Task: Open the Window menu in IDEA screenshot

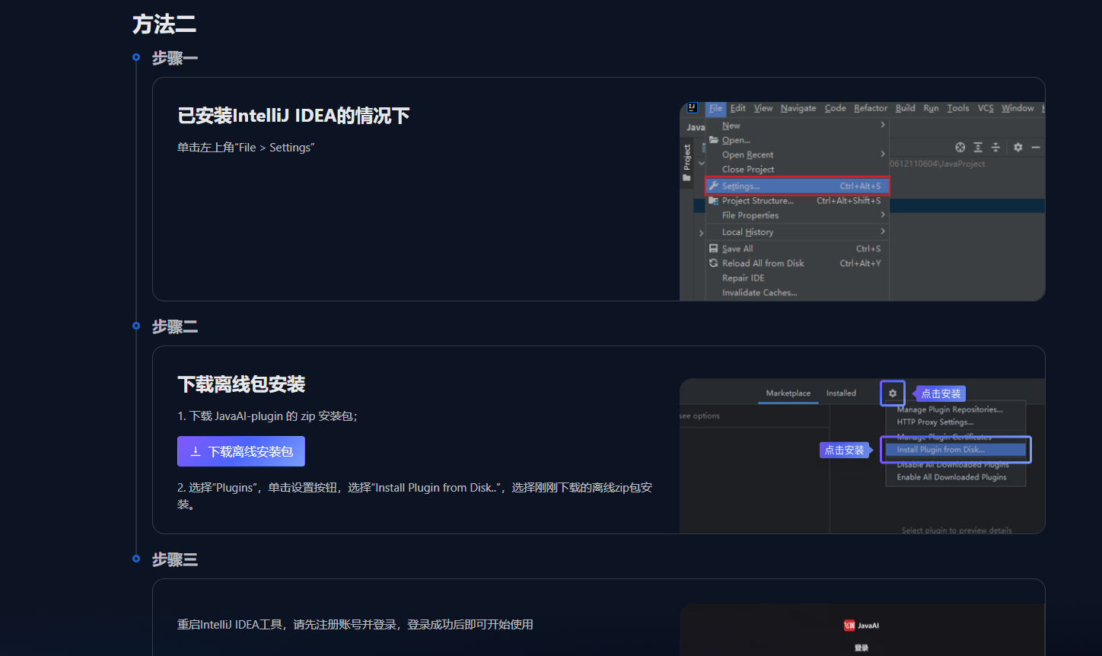Action: pyautogui.click(x=1018, y=108)
